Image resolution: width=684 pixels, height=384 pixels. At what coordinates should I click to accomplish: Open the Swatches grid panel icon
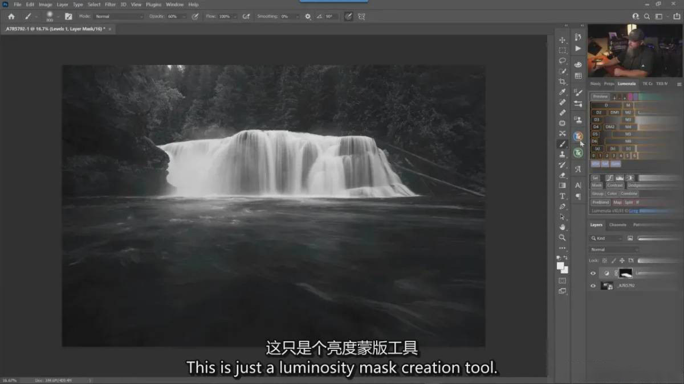coord(578,76)
